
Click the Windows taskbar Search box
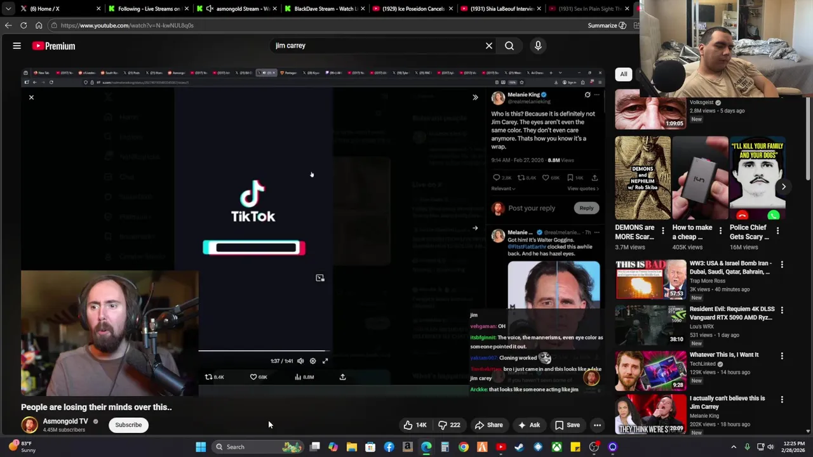point(259,447)
